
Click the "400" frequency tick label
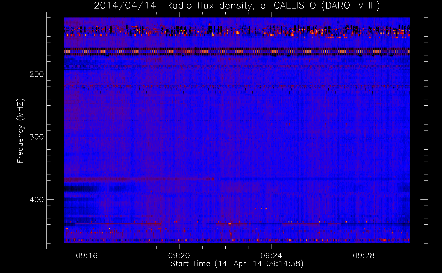click(x=37, y=200)
